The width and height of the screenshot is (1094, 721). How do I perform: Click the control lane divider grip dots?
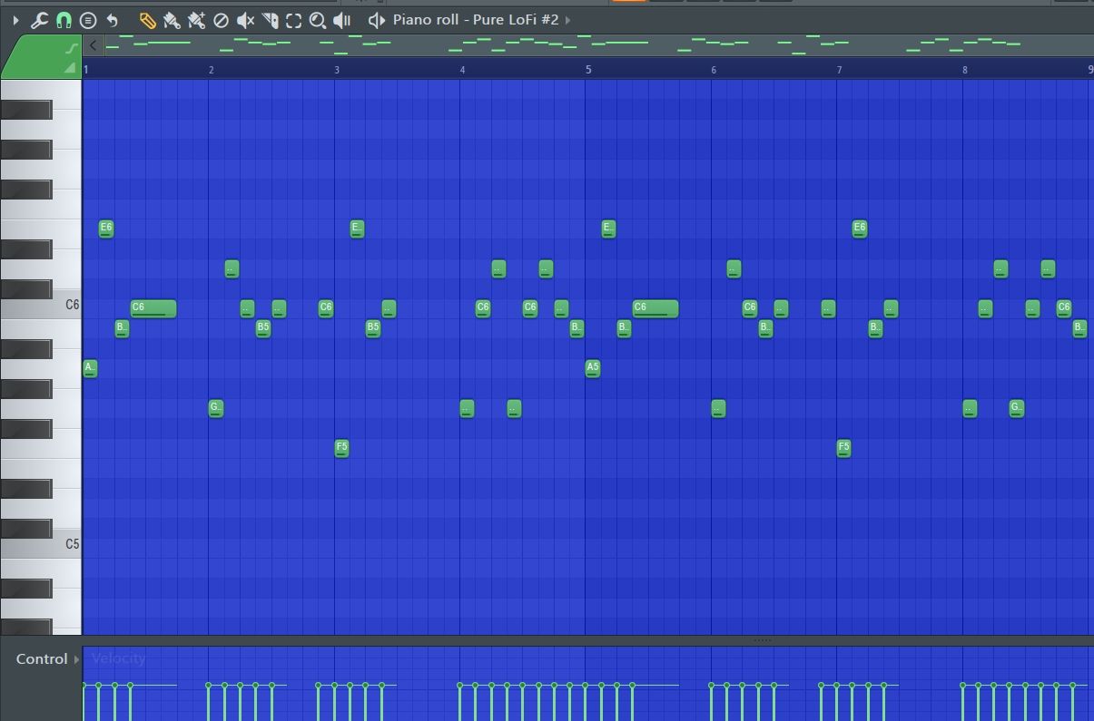(x=763, y=640)
